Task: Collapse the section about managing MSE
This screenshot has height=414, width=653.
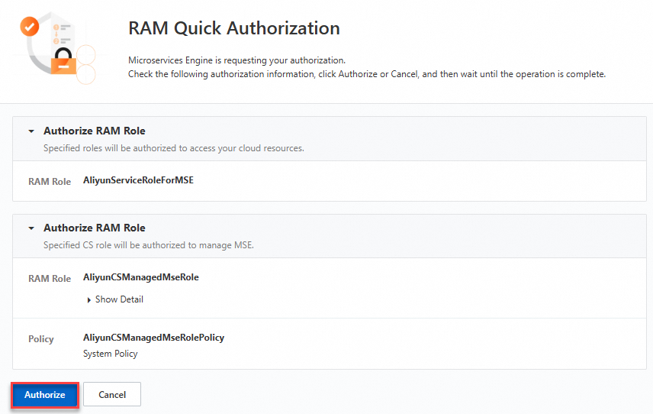Action: click(31, 228)
